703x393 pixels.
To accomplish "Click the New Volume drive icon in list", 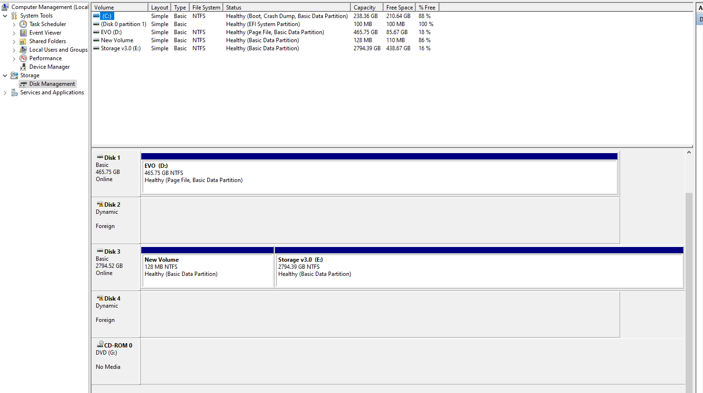I will [96, 40].
